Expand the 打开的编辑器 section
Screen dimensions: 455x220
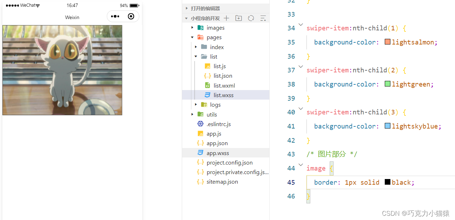pyautogui.click(x=187, y=8)
